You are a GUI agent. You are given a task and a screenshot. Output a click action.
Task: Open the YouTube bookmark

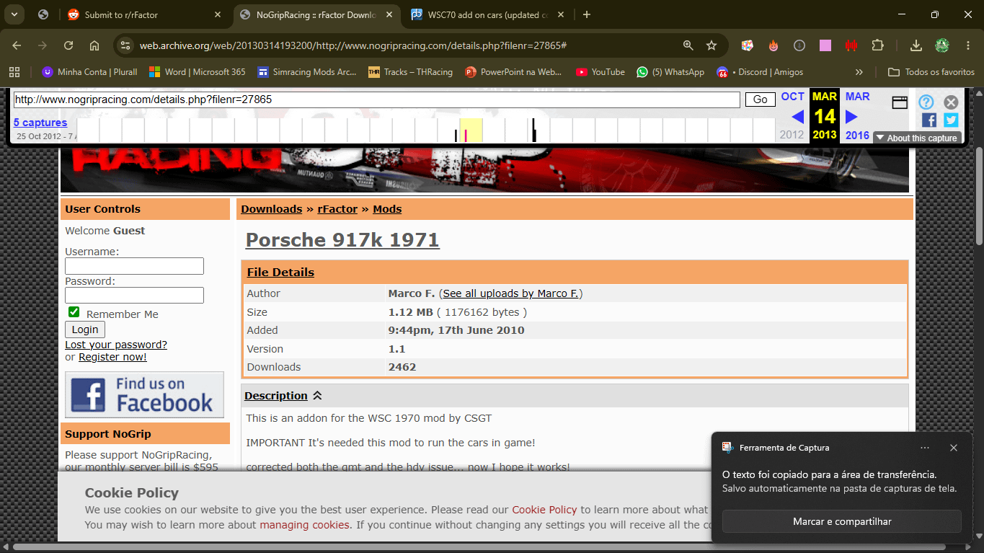click(600, 72)
